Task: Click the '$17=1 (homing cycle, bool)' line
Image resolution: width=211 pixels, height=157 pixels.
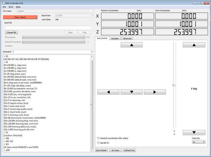Action: [16, 115]
